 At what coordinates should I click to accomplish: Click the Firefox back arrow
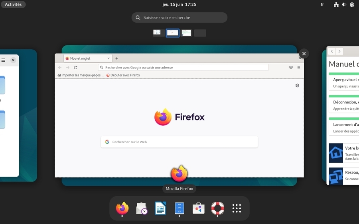coord(60,68)
